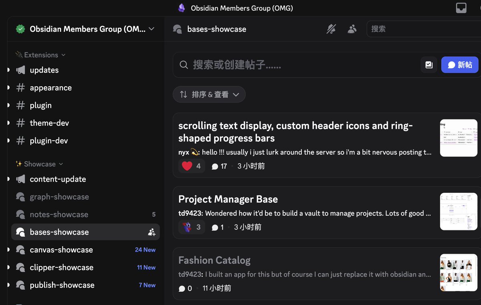Click megaphone icon next to updates
Screen dimensions: 481x305
(20, 70)
